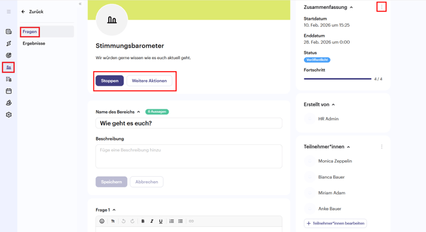Open the hamburger menu in the sidebar
The height and width of the screenshot is (232, 426).
tap(9, 11)
